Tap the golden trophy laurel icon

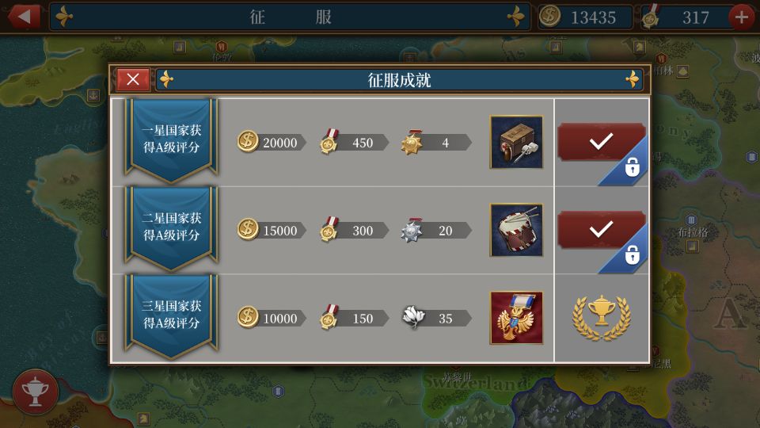pos(602,317)
